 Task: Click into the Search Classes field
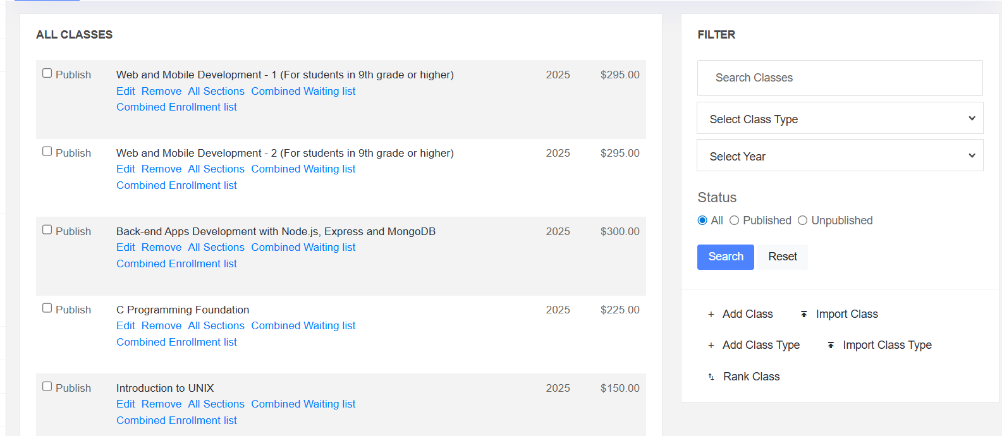840,78
